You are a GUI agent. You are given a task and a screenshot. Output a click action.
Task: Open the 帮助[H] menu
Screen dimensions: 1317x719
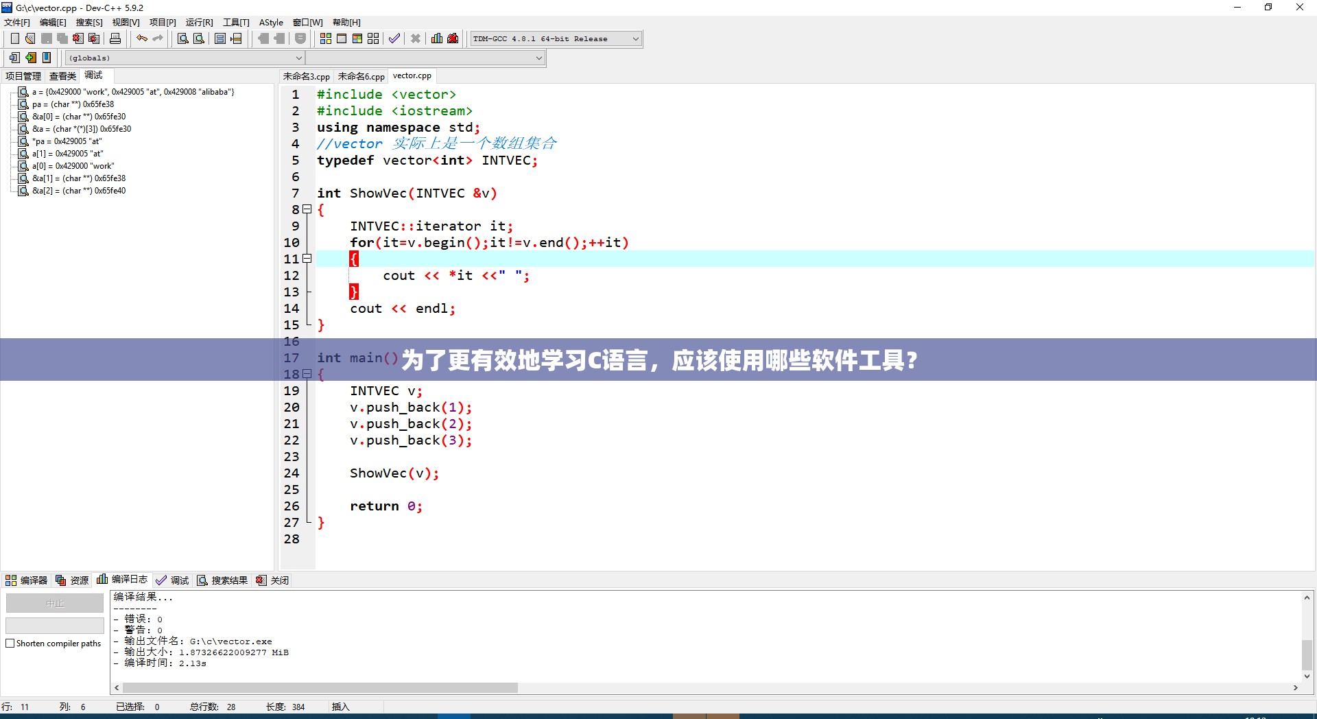pos(346,23)
